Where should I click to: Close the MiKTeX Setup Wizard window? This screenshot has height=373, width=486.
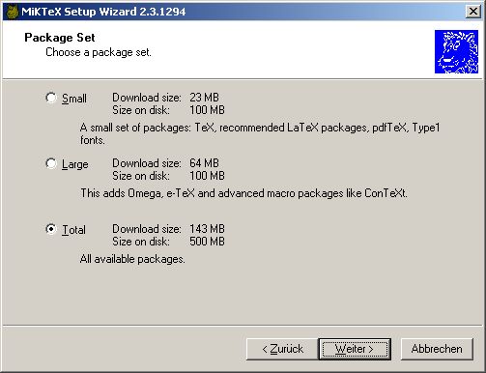coord(472,12)
